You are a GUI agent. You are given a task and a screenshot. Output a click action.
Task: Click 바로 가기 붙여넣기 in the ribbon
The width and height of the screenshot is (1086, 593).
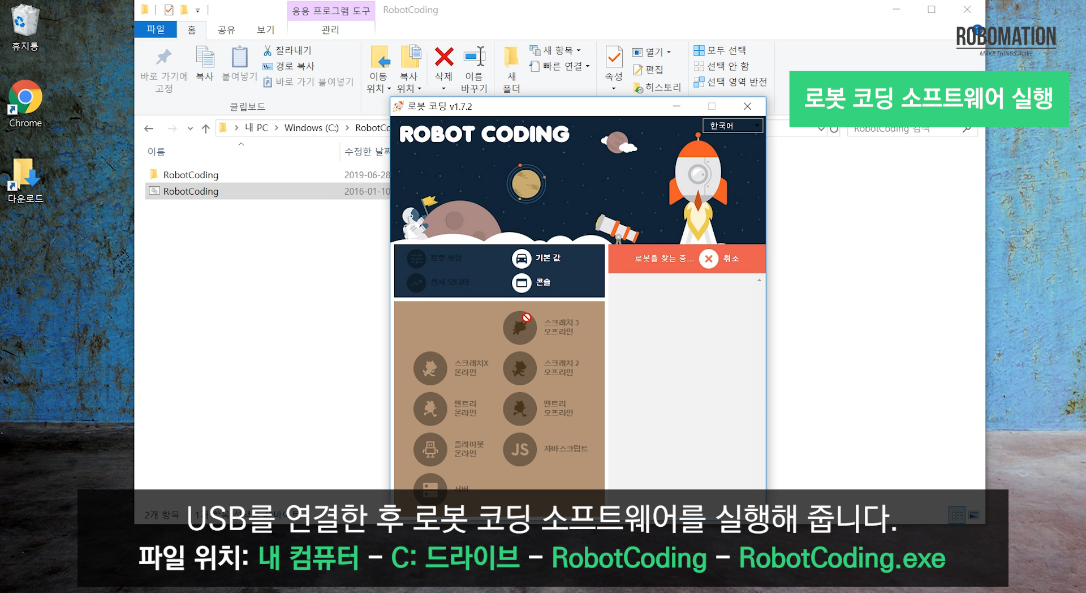[x=308, y=82]
